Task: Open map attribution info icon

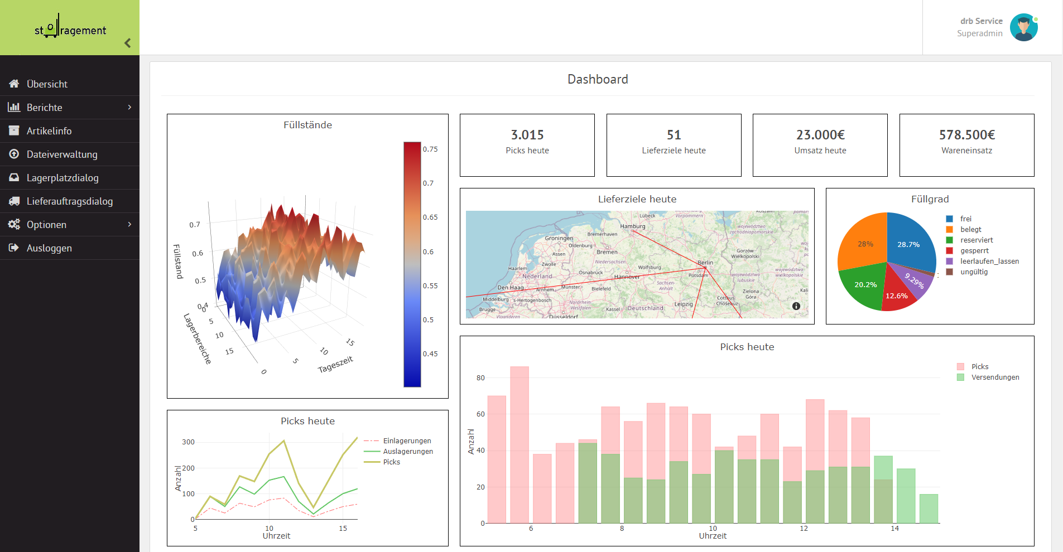Action: click(x=796, y=306)
